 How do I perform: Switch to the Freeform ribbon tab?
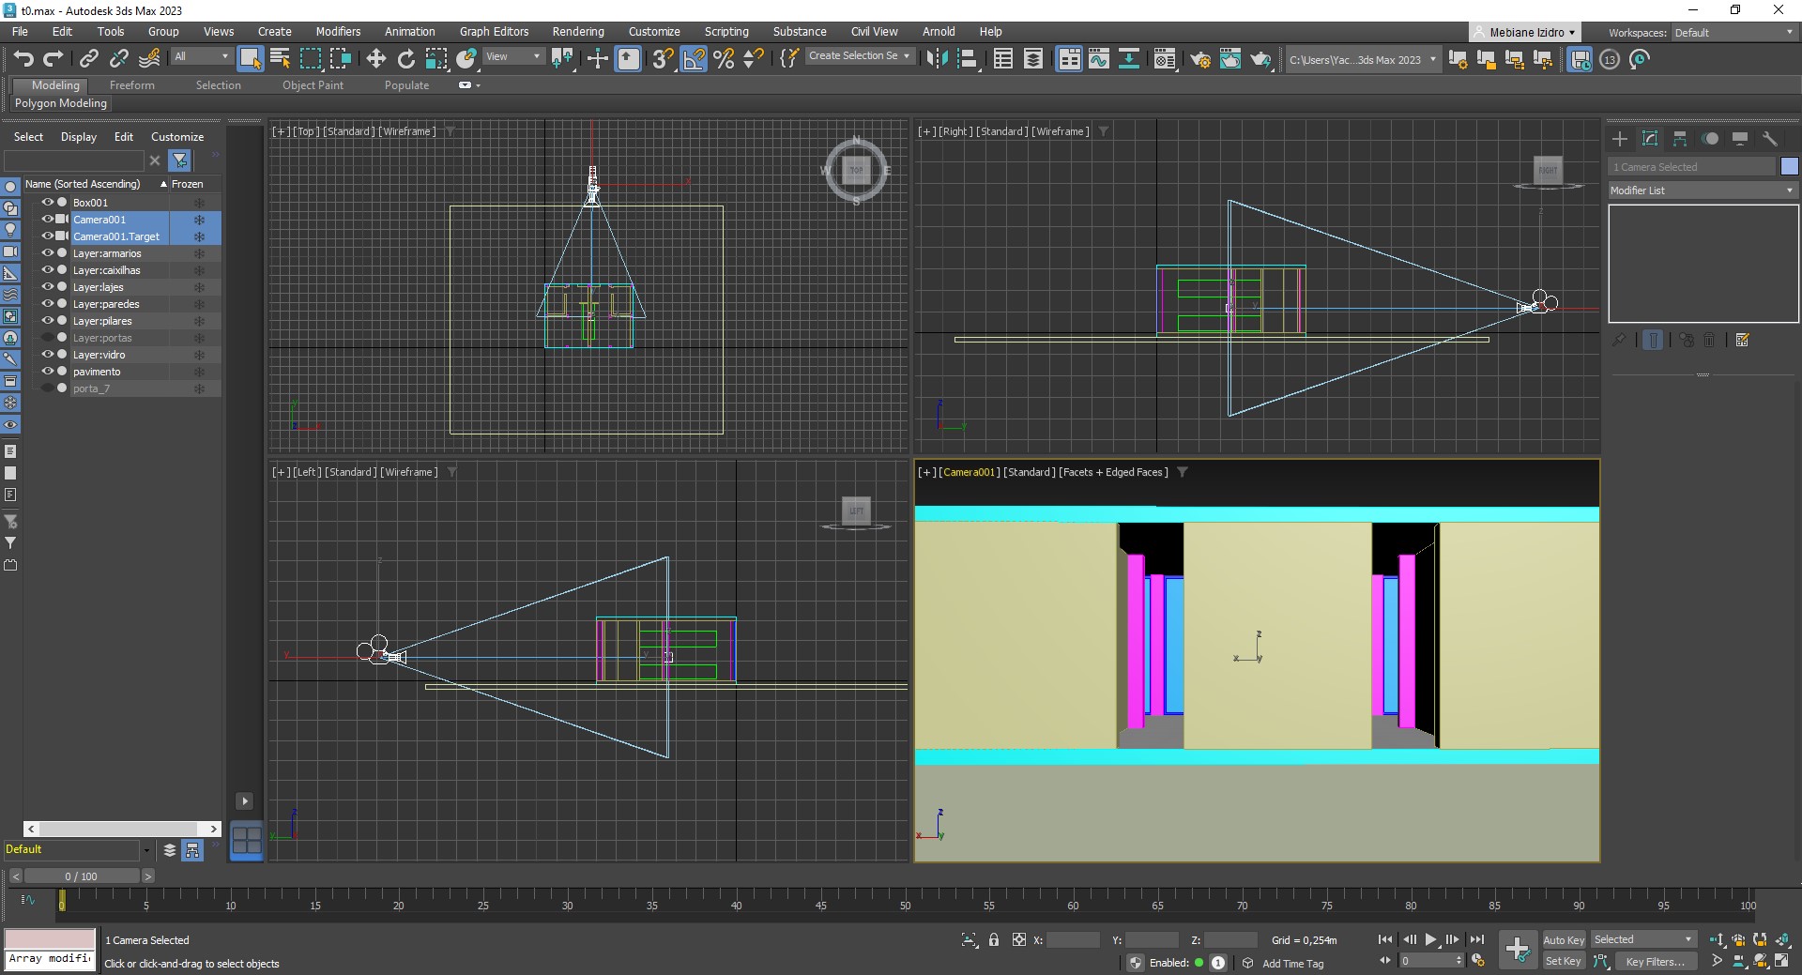click(x=131, y=85)
